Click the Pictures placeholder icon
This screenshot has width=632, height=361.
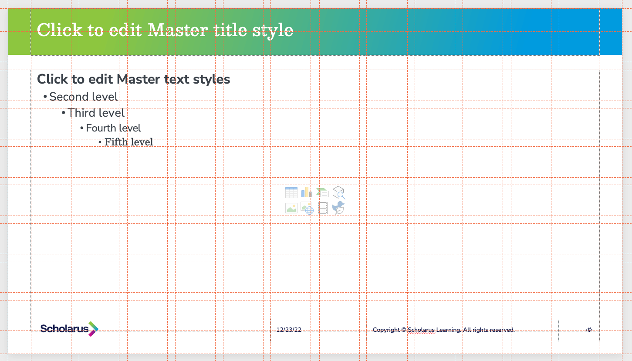291,208
